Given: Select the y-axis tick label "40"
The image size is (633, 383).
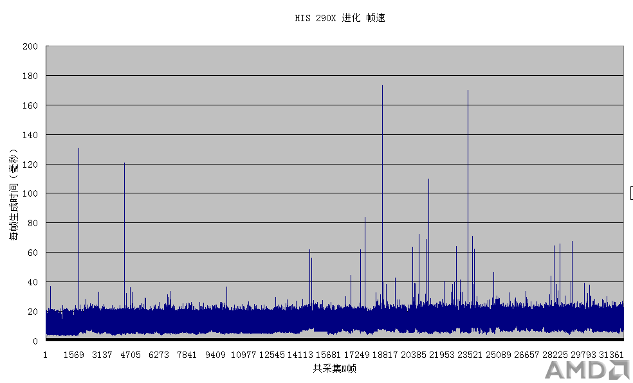Looking at the screenshot, I should (33, 282).
